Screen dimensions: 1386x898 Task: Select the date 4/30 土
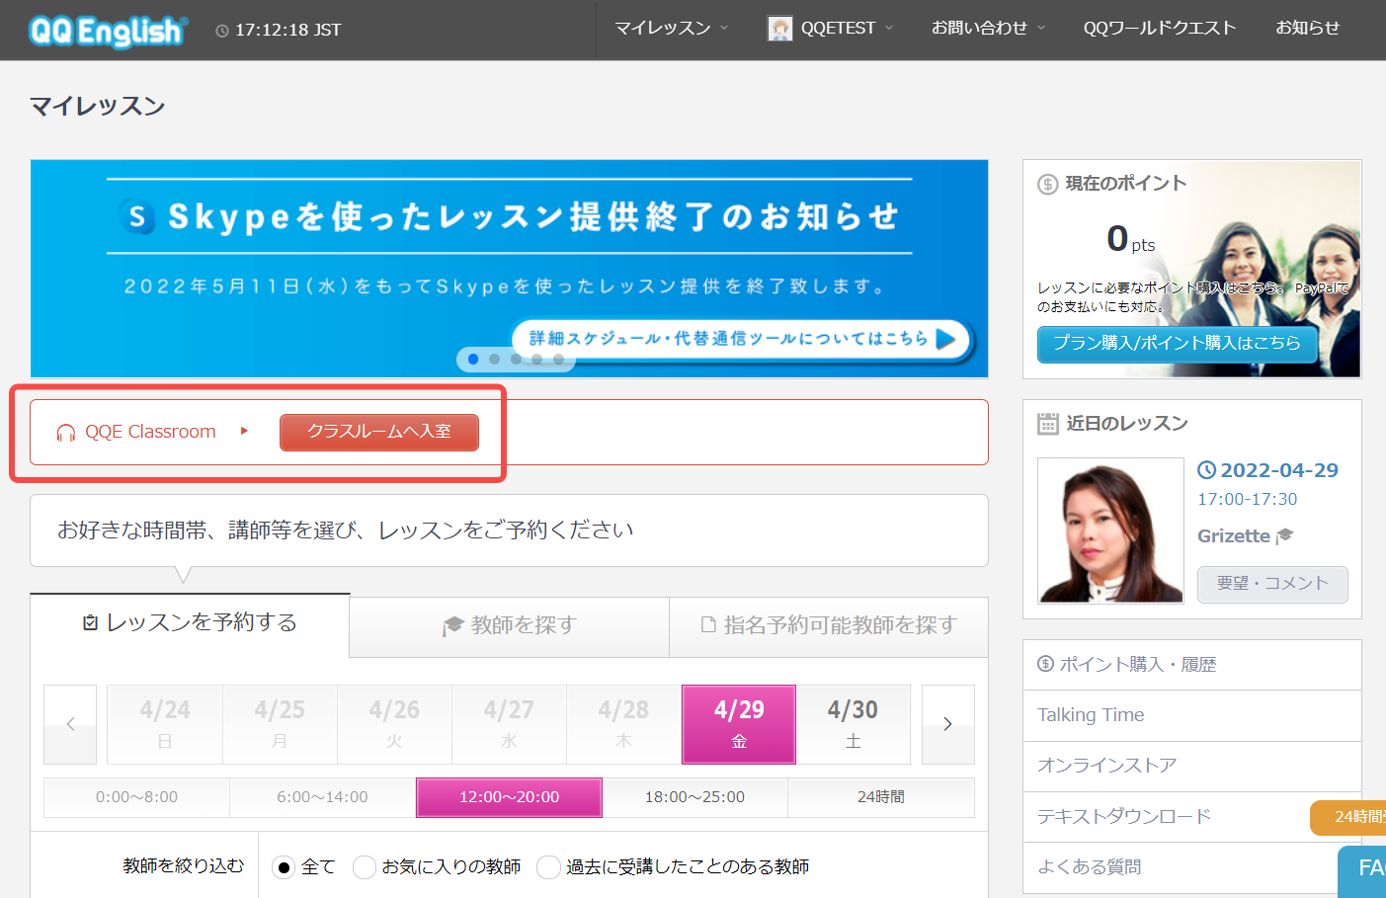854,724
